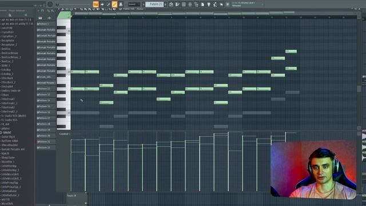Click the page icon right of the browser view icon
Viewport: 366px width, 206px height.
202,4
